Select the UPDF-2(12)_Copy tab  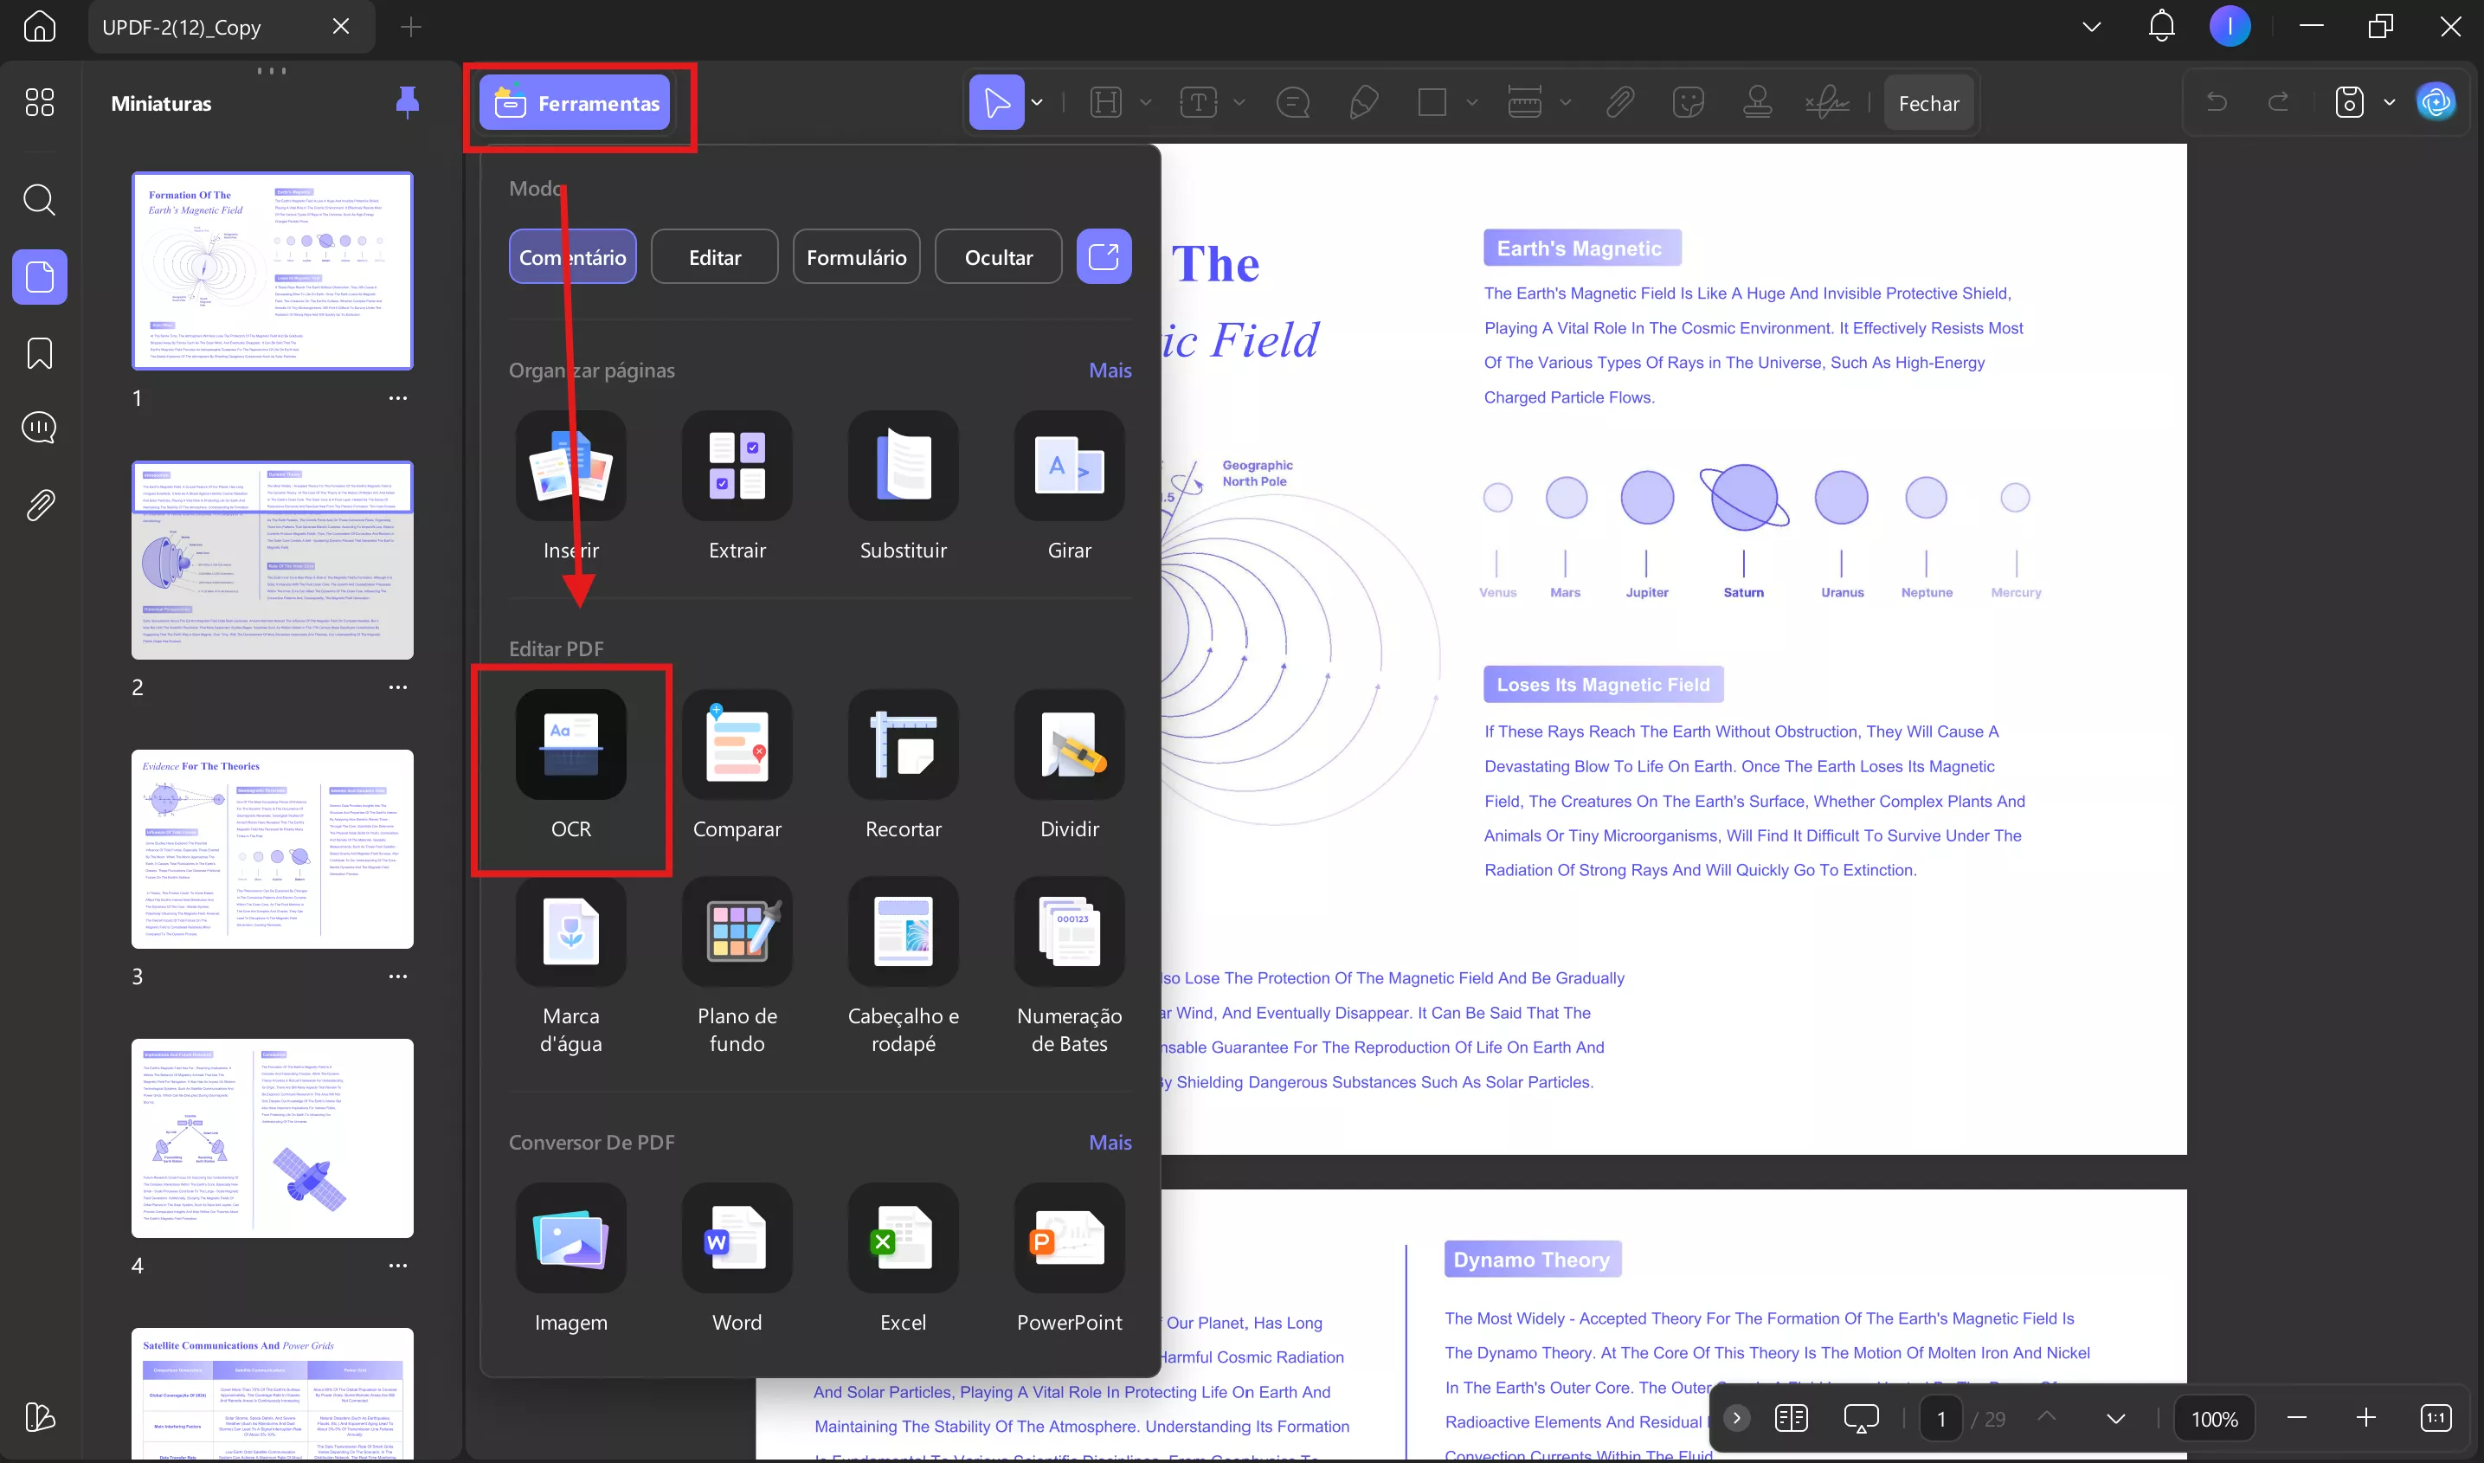coord(183,28)
